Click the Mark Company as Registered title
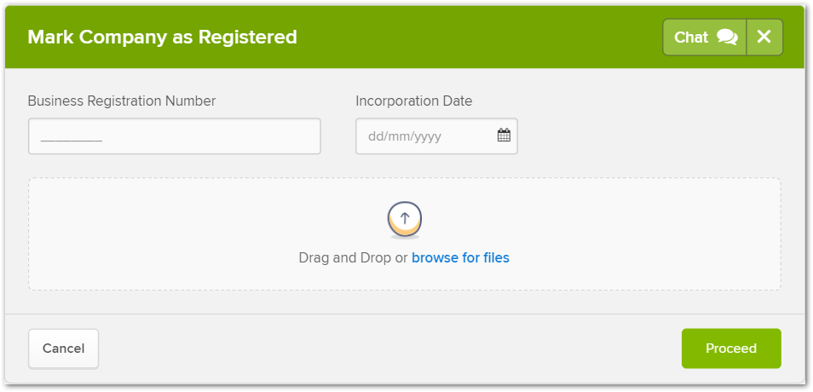This screenshot has width=813, height=392. click(x=162, y=37)
